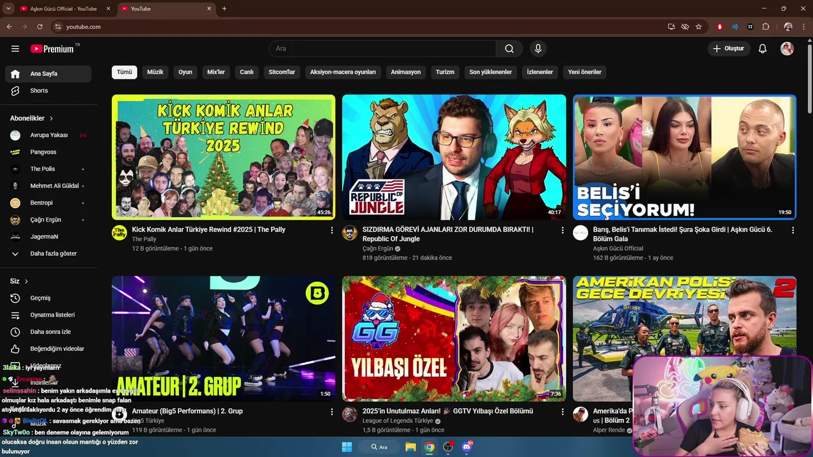This screenshot has width=813, height=457.
Task: Open JagermaN channel subscription
Action: tap(48, 237)
